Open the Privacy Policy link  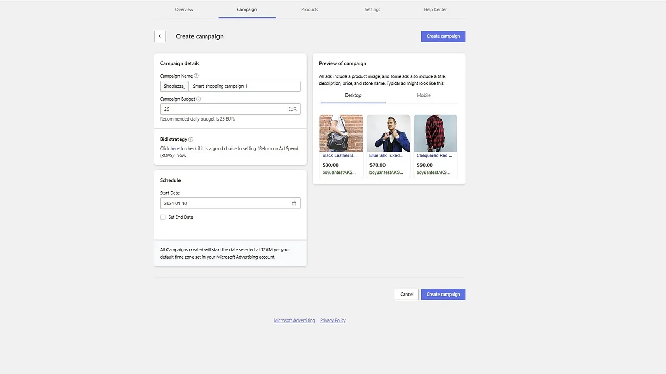[332, 320]
